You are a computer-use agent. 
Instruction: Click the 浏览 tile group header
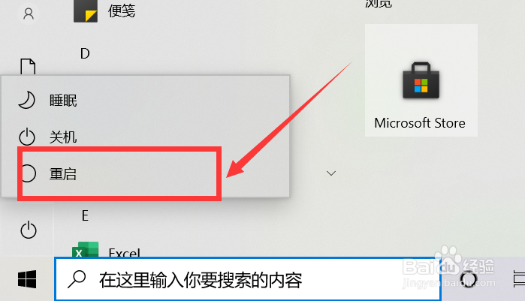pos(379,3)
